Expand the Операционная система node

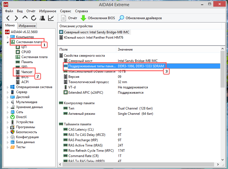[8, 87]
